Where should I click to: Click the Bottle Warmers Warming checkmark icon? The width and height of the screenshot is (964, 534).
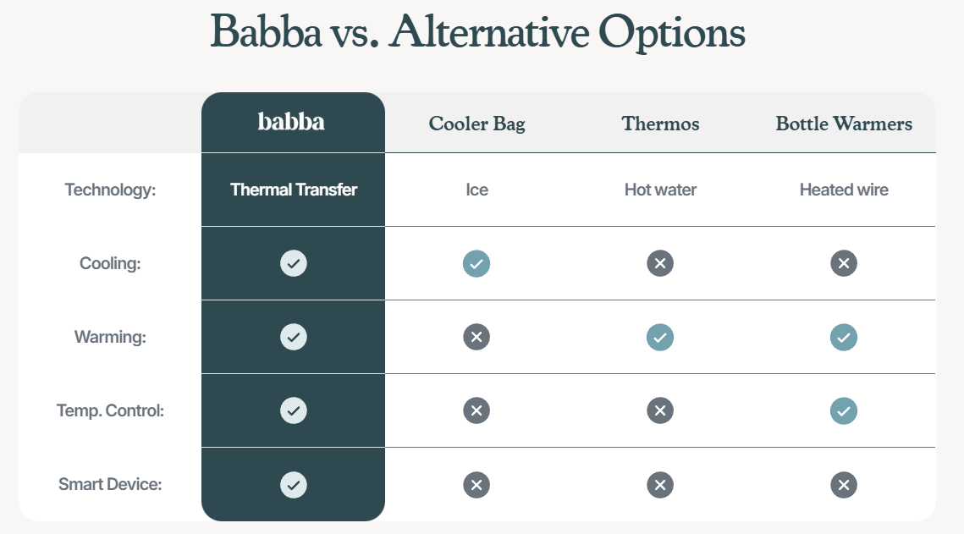844,338
